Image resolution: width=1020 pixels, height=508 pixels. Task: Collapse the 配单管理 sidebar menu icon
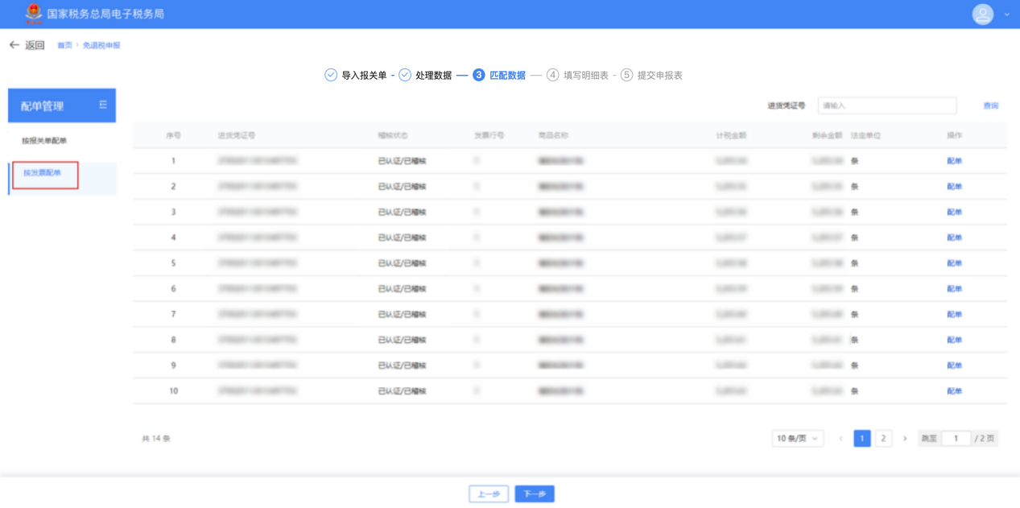(102, 105)
